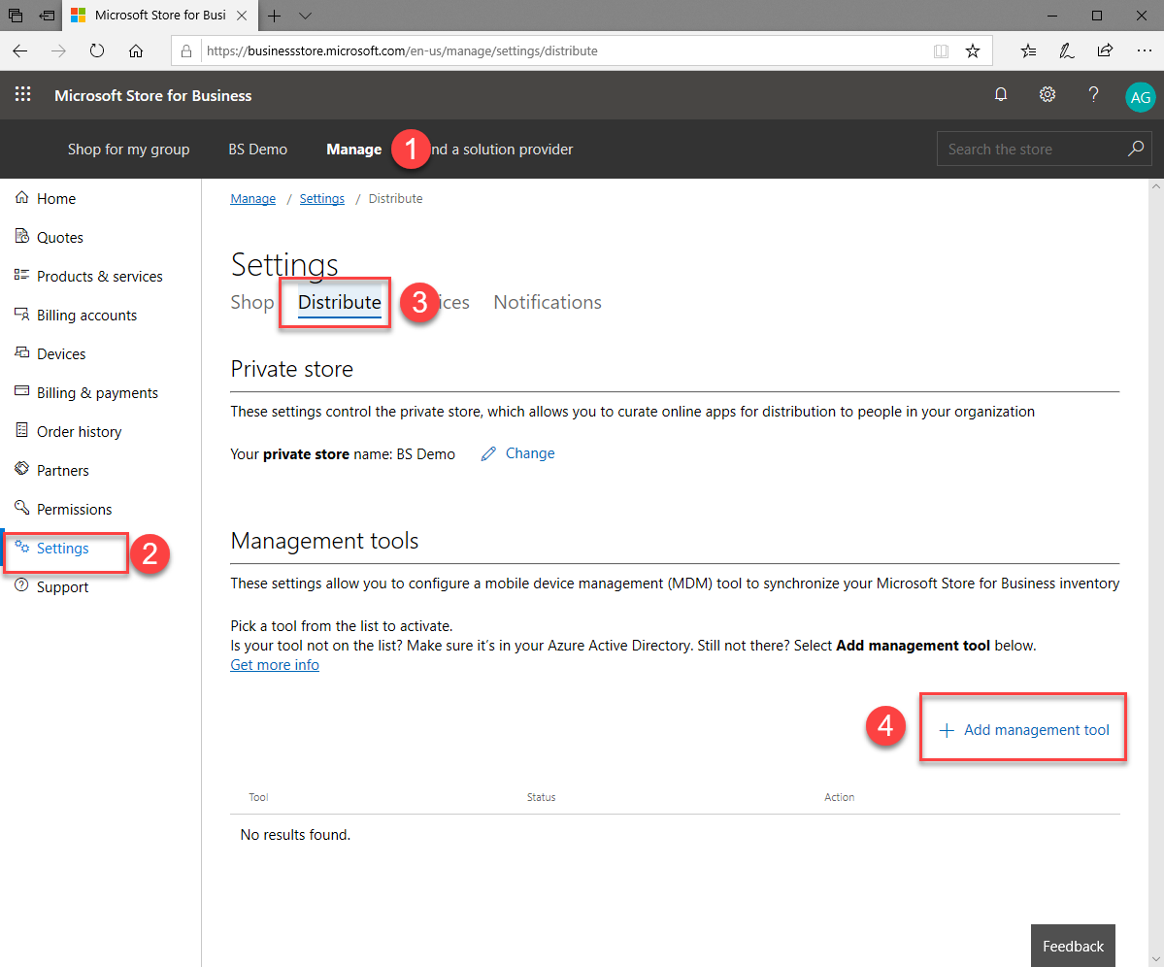The height and width of the screenshot is (967, 1164).
Task: Open Partners in the sidebar
Action: pyautogui.click(x=51, y=471)
